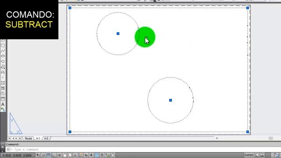Screen dimensions: 281x158
Task: Select the Elliptical Arc tool
Action: pyautogui.click(x=3, y=61)
